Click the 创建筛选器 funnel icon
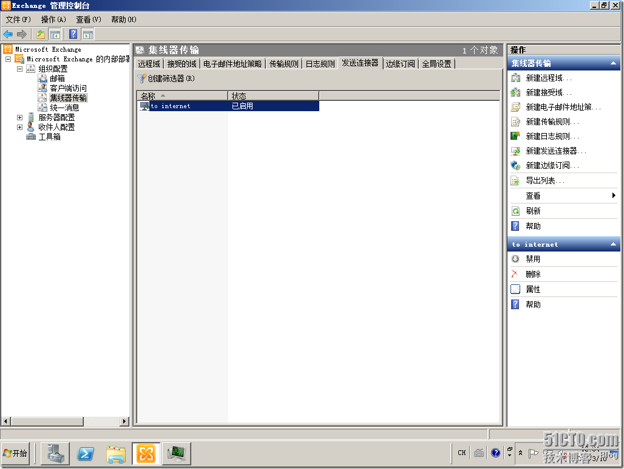Viewport: 624px width, 469px height. (x=143, y=80)
